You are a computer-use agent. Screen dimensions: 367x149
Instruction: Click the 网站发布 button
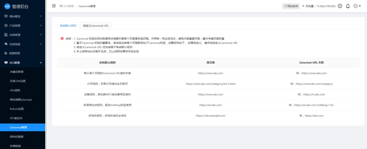(291, 6)
